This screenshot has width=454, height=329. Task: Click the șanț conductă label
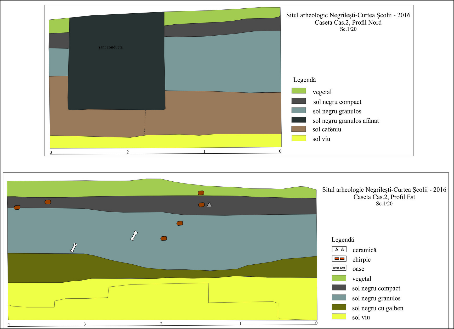pyautogui.click(x=111, y=47)
